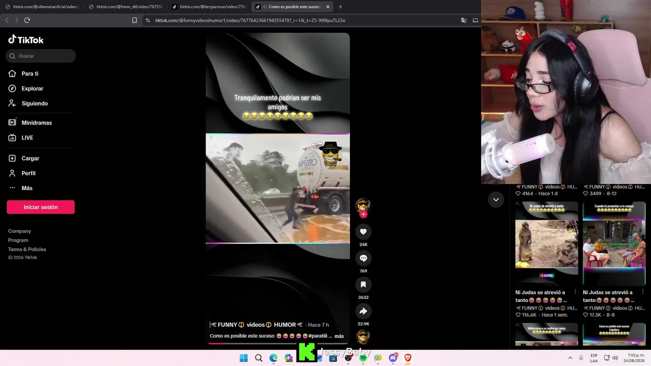Click the picture-in-picture icon in address bar

[x=475, y=20]
